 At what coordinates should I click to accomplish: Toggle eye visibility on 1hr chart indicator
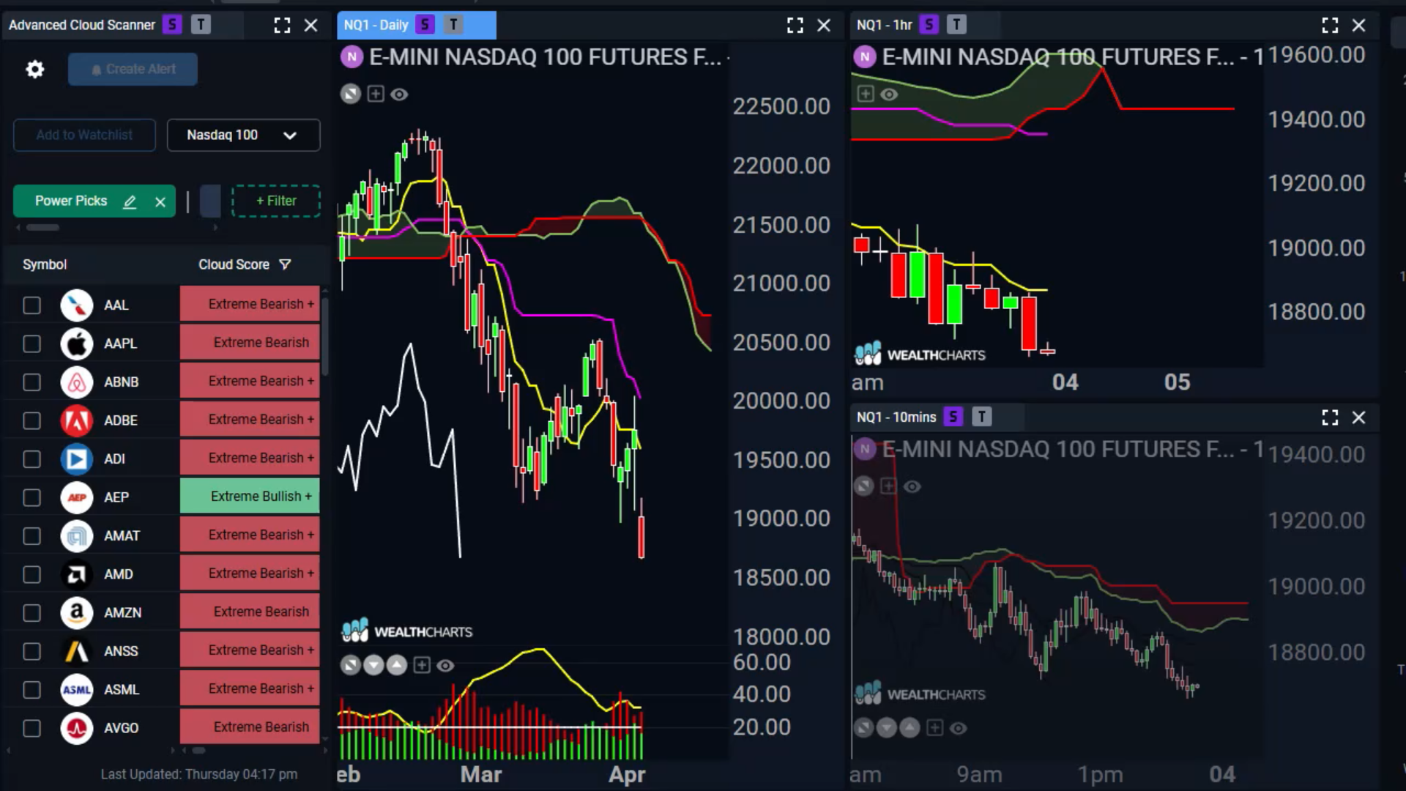889,94
